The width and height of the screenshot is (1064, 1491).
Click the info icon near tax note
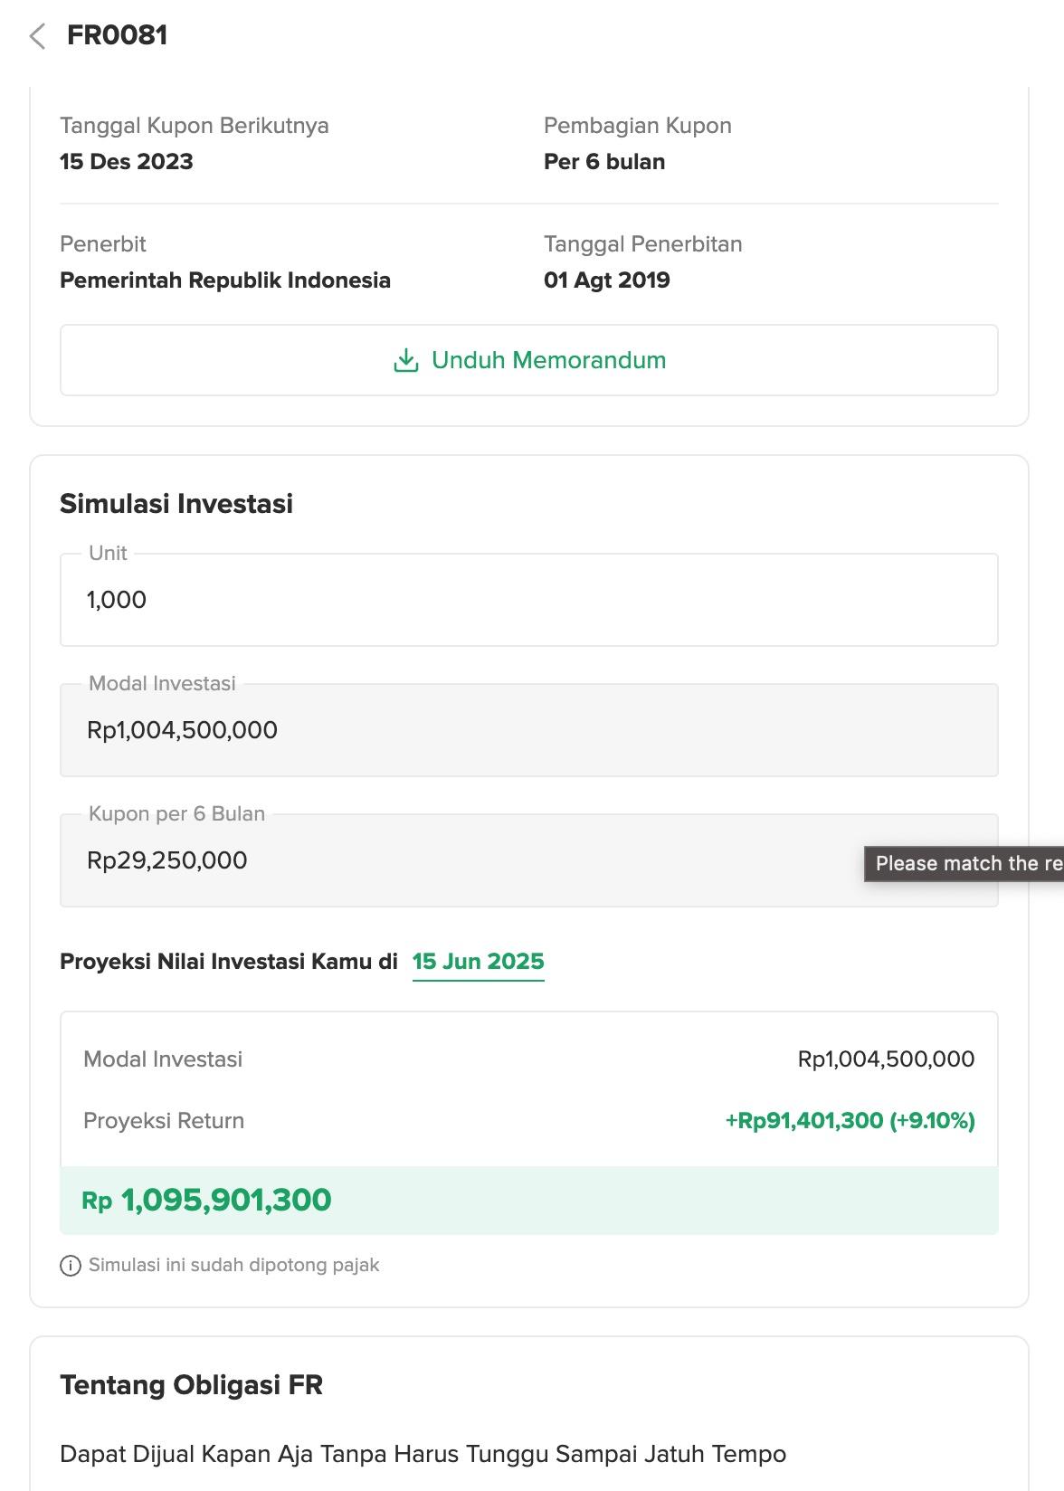coord(70,1266)
